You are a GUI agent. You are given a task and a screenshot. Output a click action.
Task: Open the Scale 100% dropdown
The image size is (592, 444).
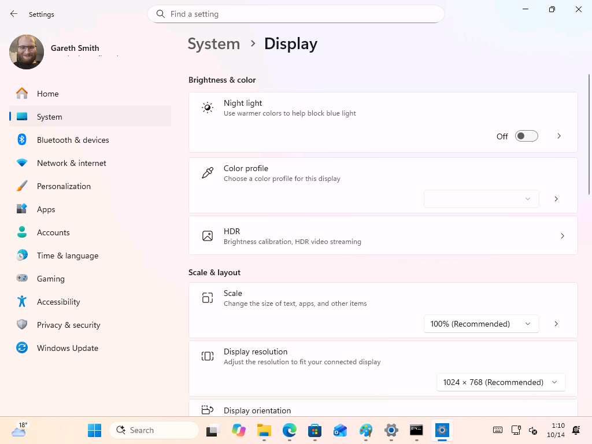click(482, 324)
